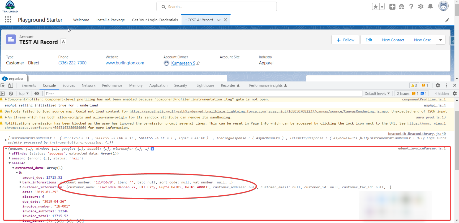Open Salesforce Help question mark
Viewport: 459px width, 223px height.
[x=411, y=7]
